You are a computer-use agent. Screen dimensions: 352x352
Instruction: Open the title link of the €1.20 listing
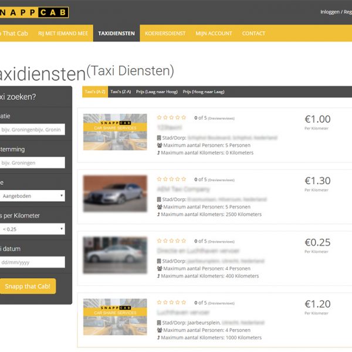(183, 312)
